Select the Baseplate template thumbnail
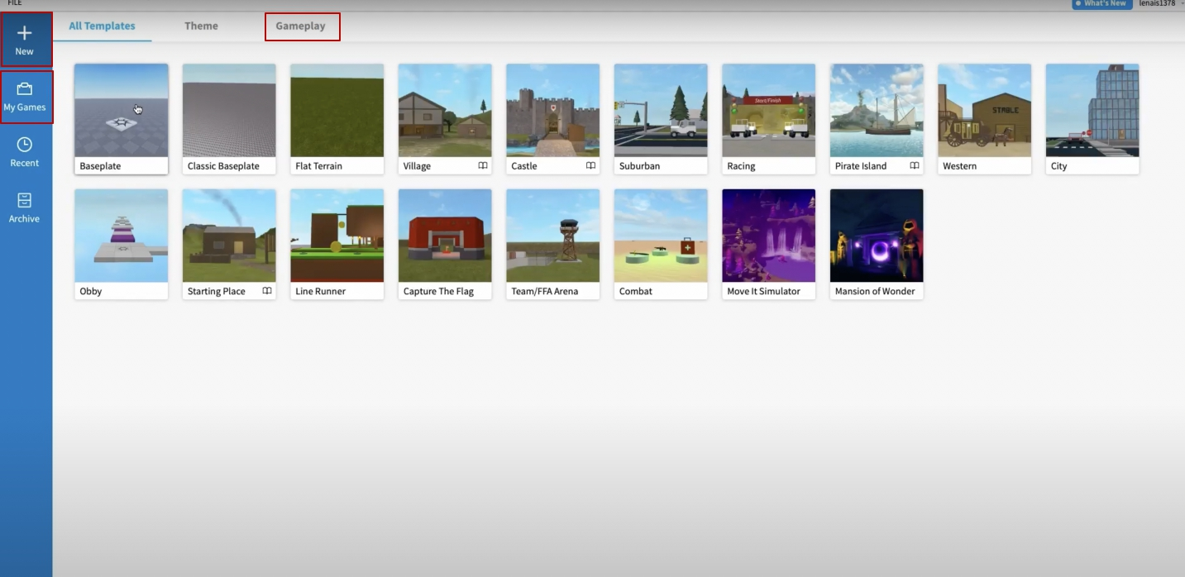 pos(122,111)
